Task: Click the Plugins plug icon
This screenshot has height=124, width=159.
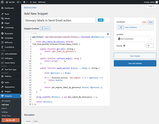Action: pos(2,92)
